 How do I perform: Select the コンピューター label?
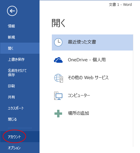[79, 95]
